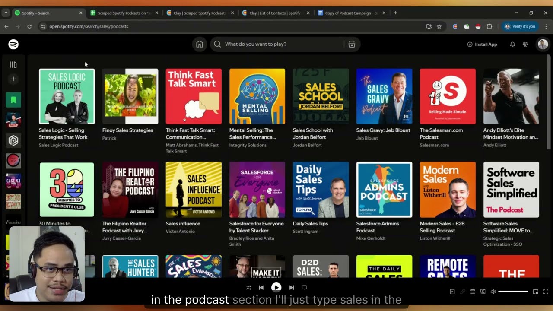Viewport: 553px width, 311px height.
Task: Open Connect to a device icon
Action: click(483, 292)
